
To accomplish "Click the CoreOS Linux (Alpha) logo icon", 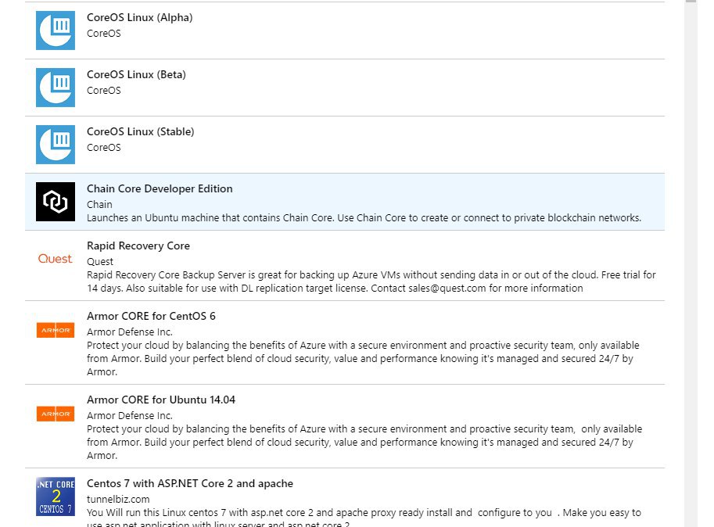I will 55,30.
